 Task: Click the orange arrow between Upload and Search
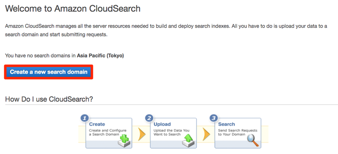206,134
